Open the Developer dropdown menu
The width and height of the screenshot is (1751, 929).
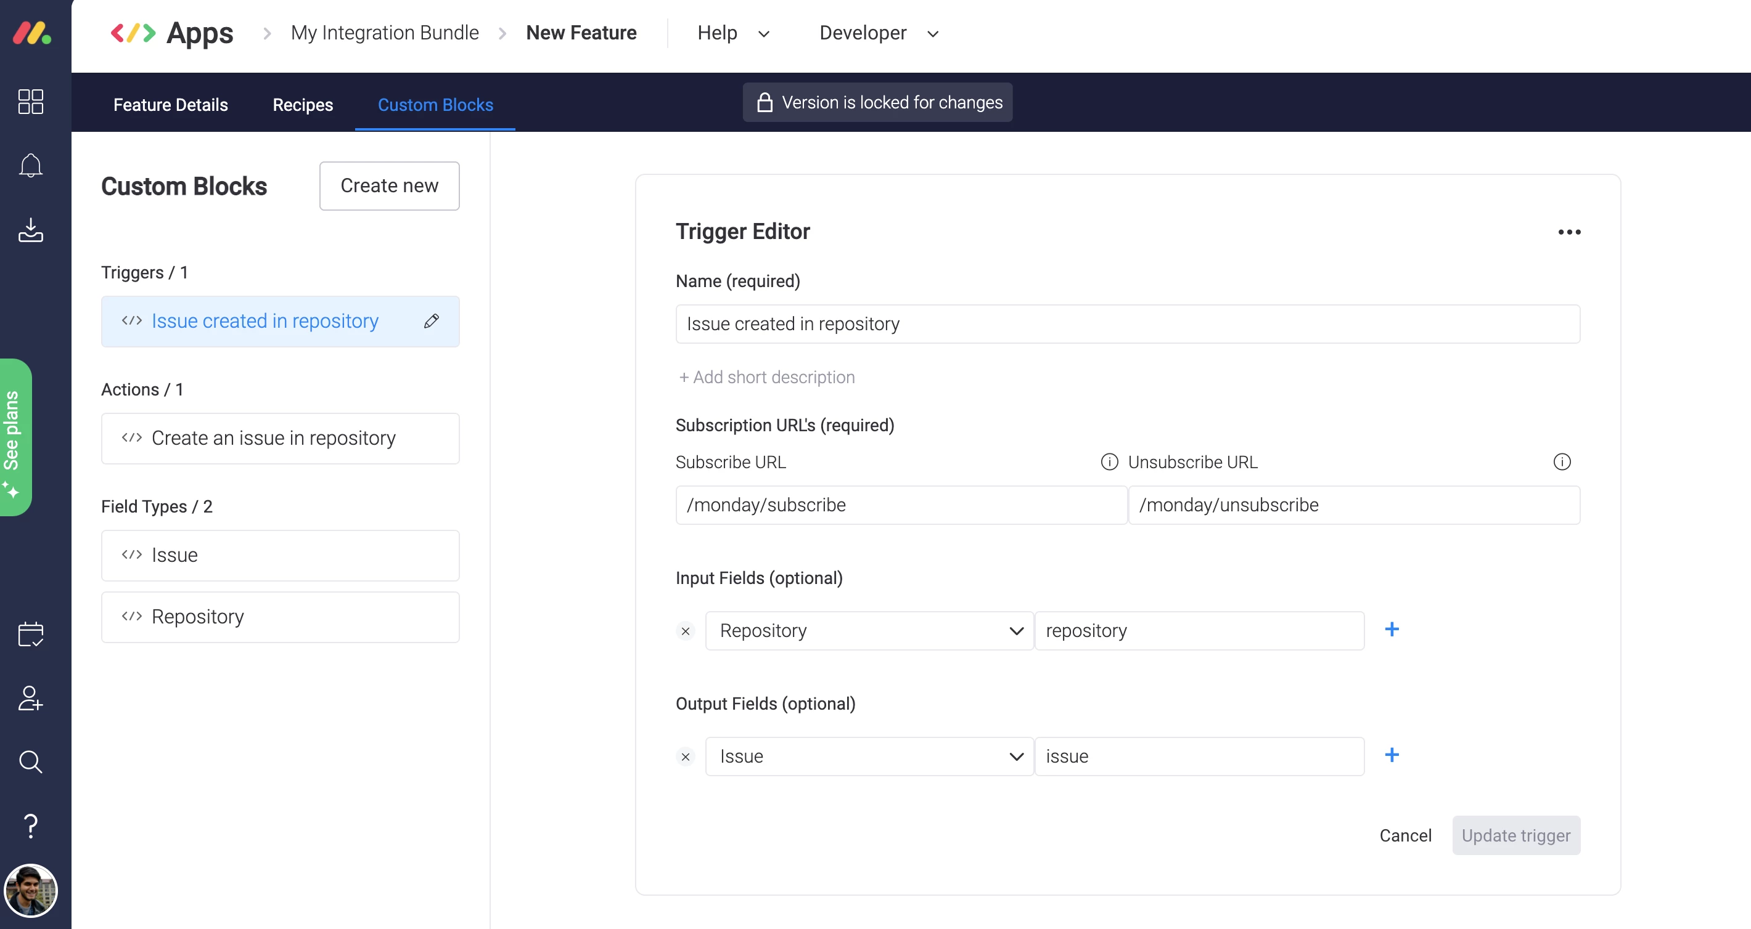878,33
